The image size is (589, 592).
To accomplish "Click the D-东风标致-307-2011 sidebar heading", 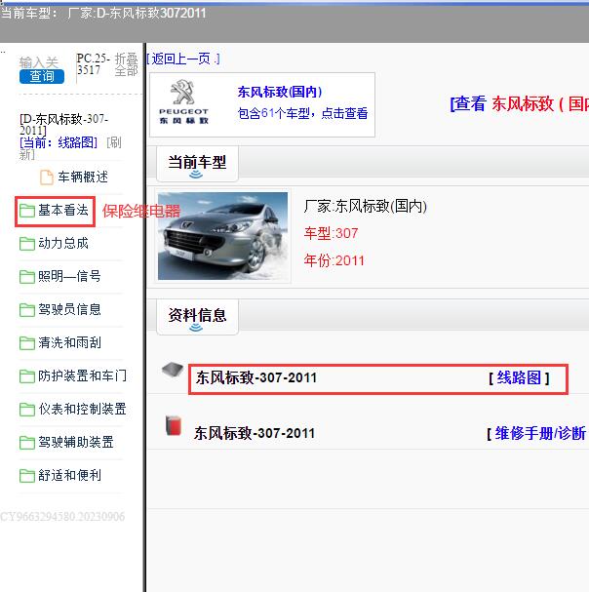I will [x=63, y=125].
